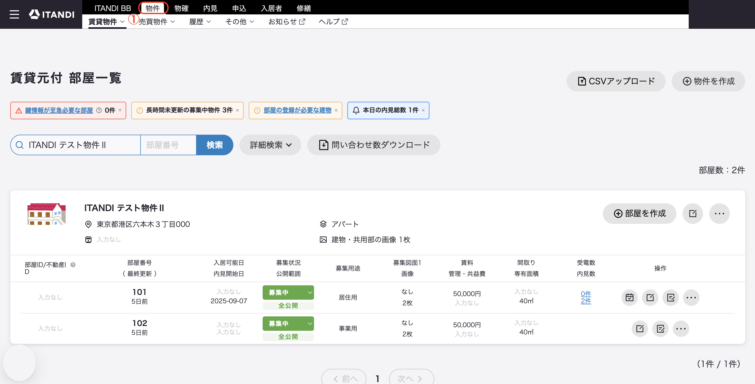The image size is (755, 384).
Task: Open the 詳細検索 dropdown
Action: pyautogui.click(x=270, y=145)
